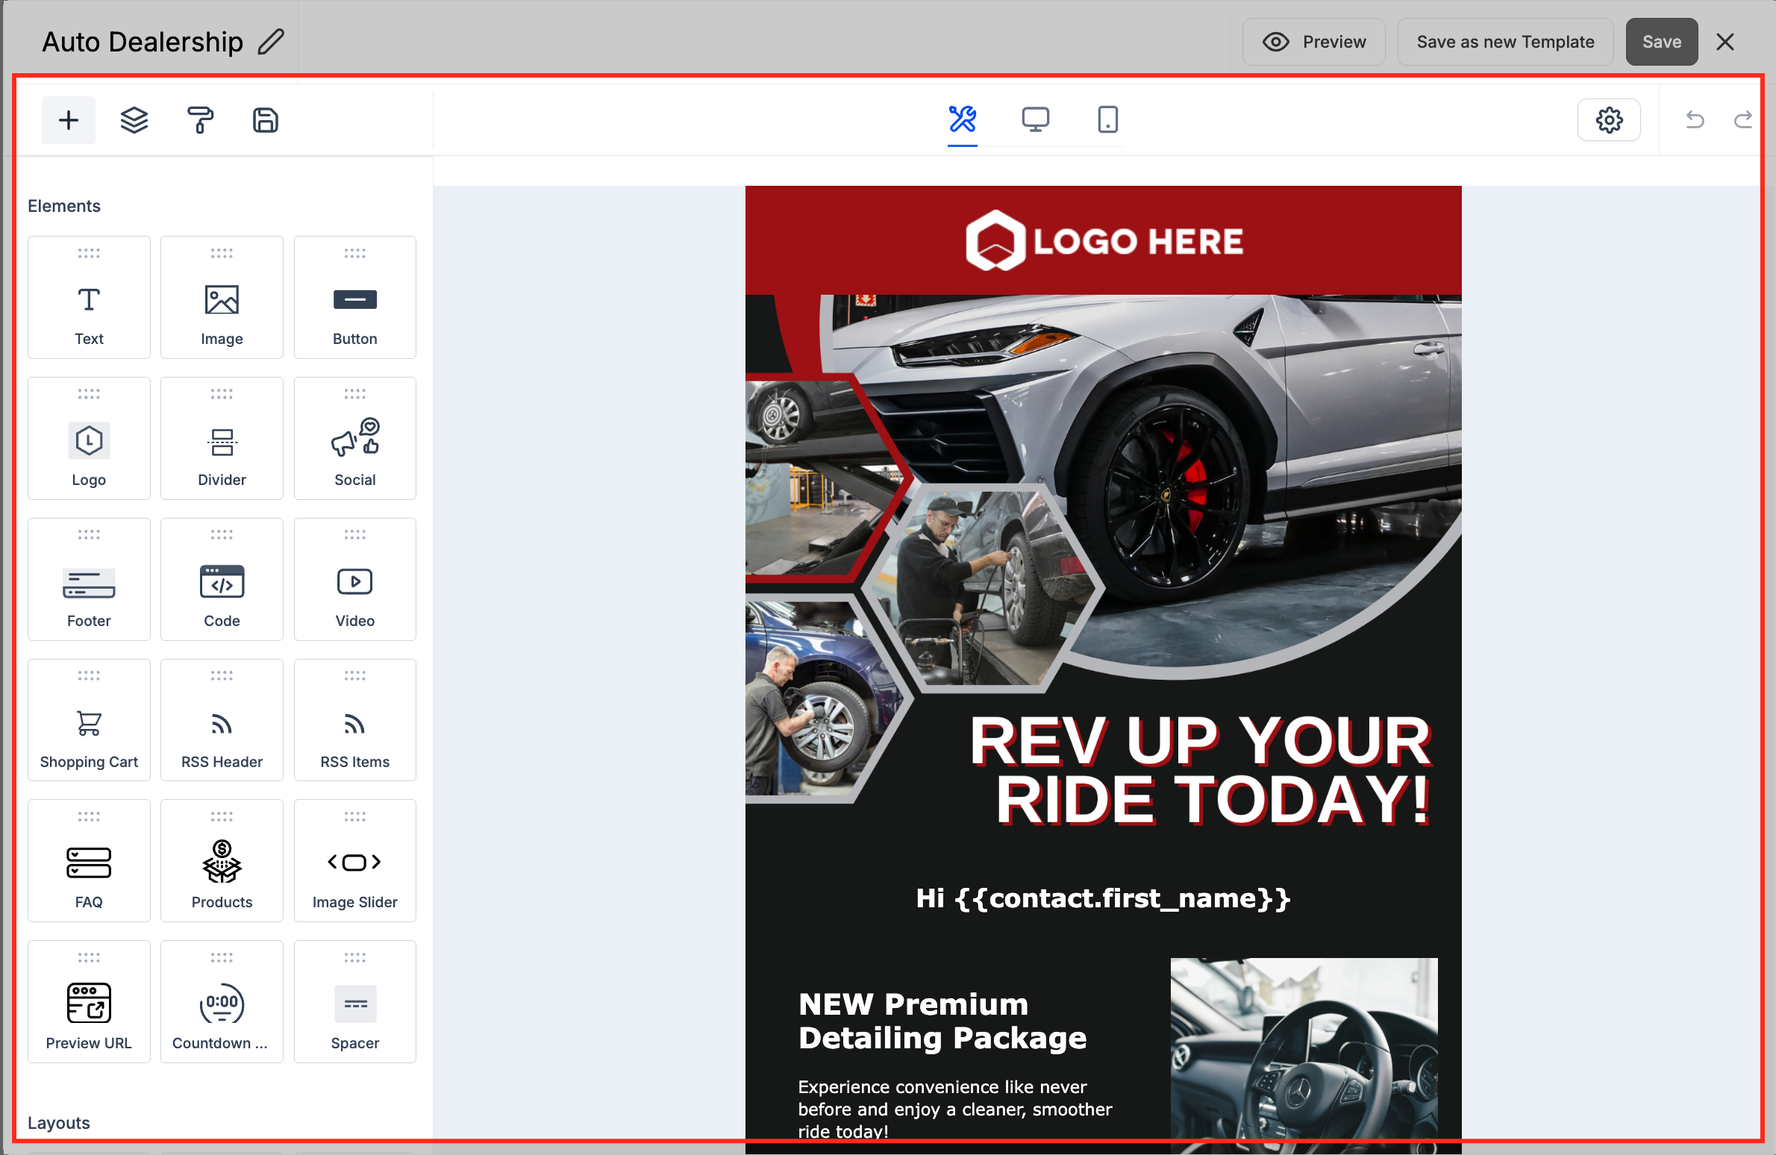Click Save as new Template
The height and width of the screenshot is (1155, 1776).
coord(1505,42)
